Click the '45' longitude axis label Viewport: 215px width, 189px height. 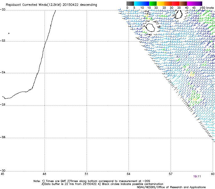(x=2, y=174)
